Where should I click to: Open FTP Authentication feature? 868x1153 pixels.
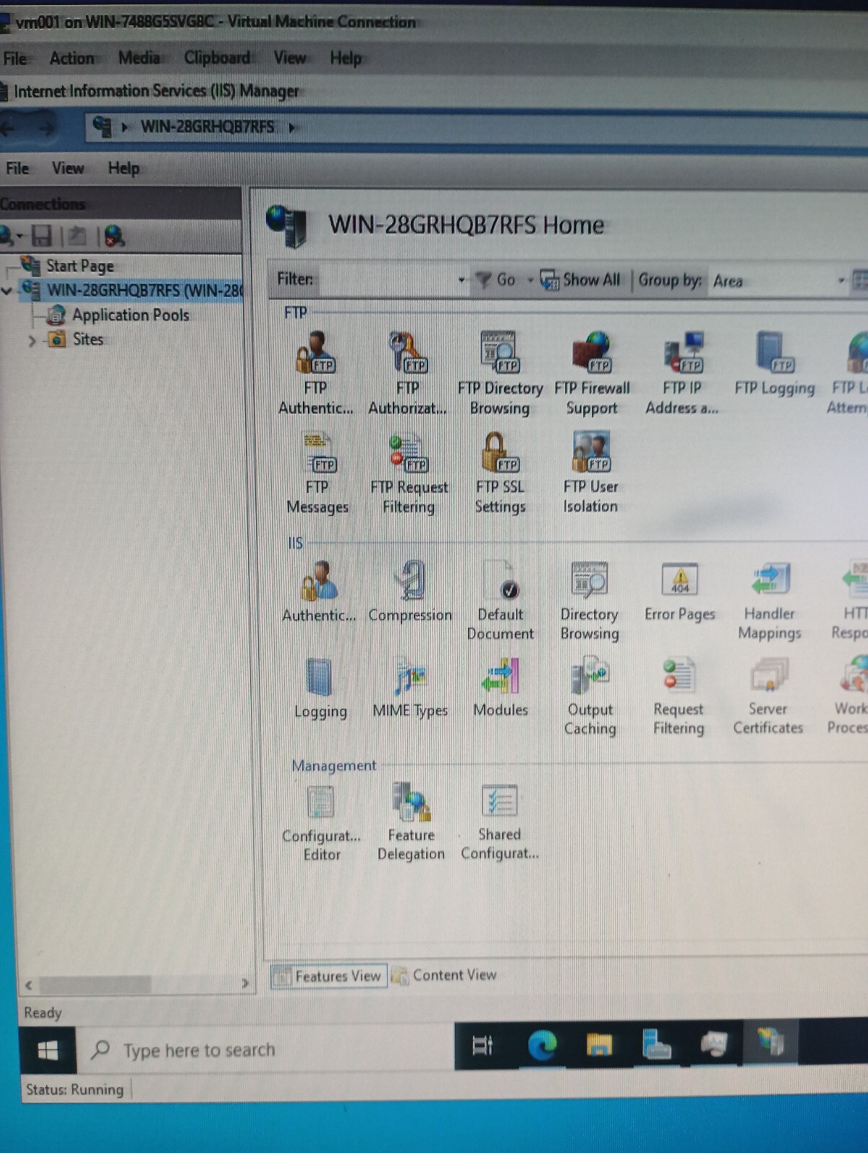click(316, 373)
